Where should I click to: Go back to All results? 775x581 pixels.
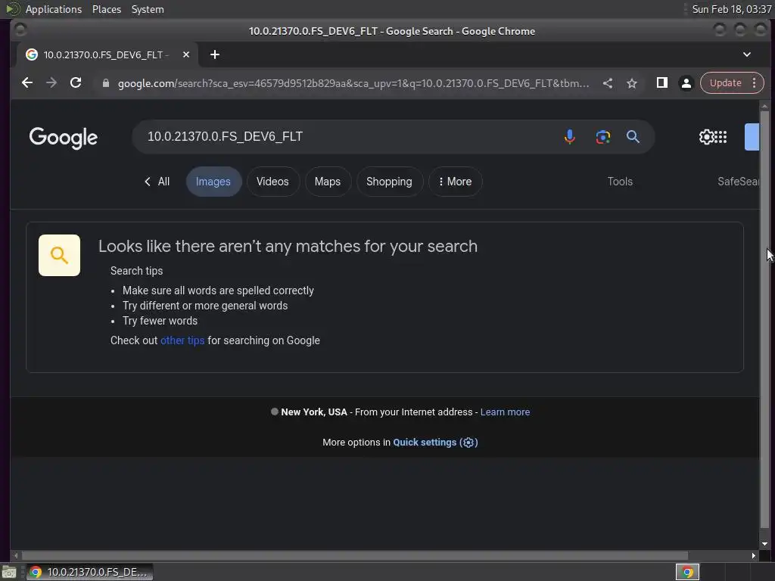coord(157,182)
